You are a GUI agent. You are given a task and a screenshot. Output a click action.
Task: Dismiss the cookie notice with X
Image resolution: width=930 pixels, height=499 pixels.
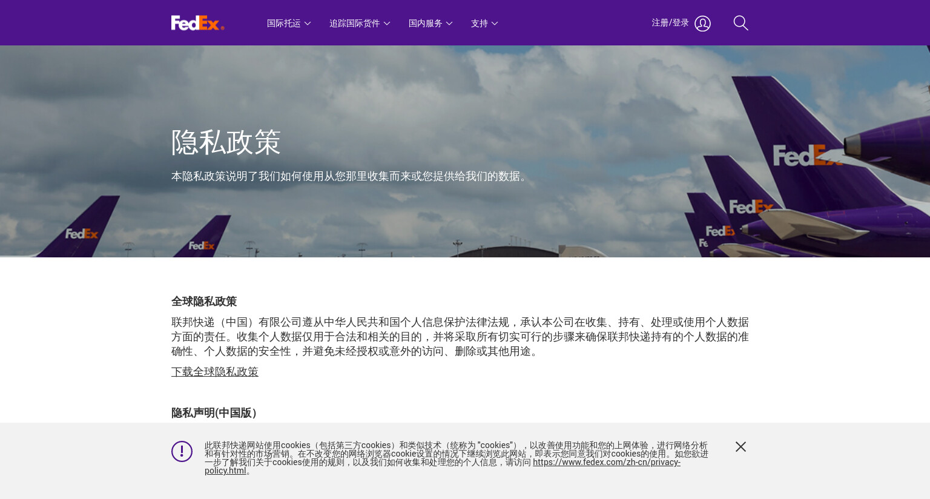click(x=740, y=446)
